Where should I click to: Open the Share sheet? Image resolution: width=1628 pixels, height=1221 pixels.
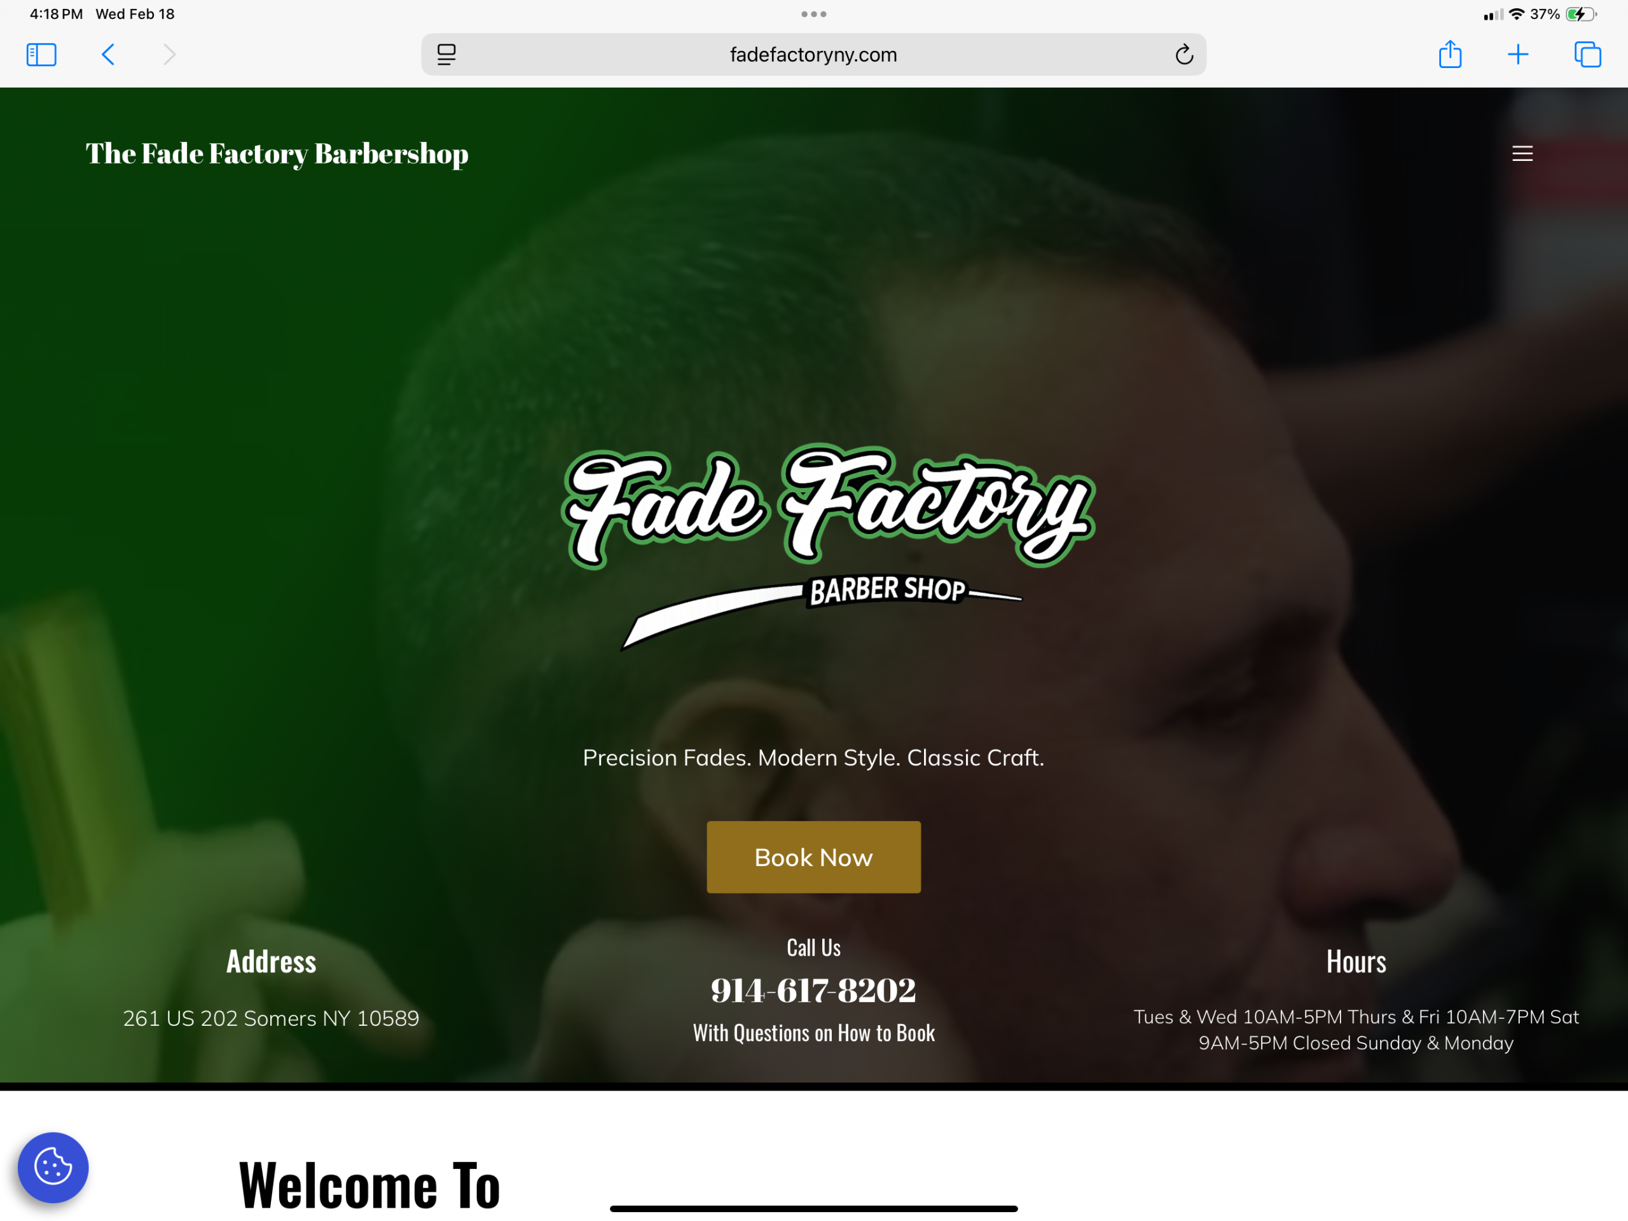[x=1450, y=53]
